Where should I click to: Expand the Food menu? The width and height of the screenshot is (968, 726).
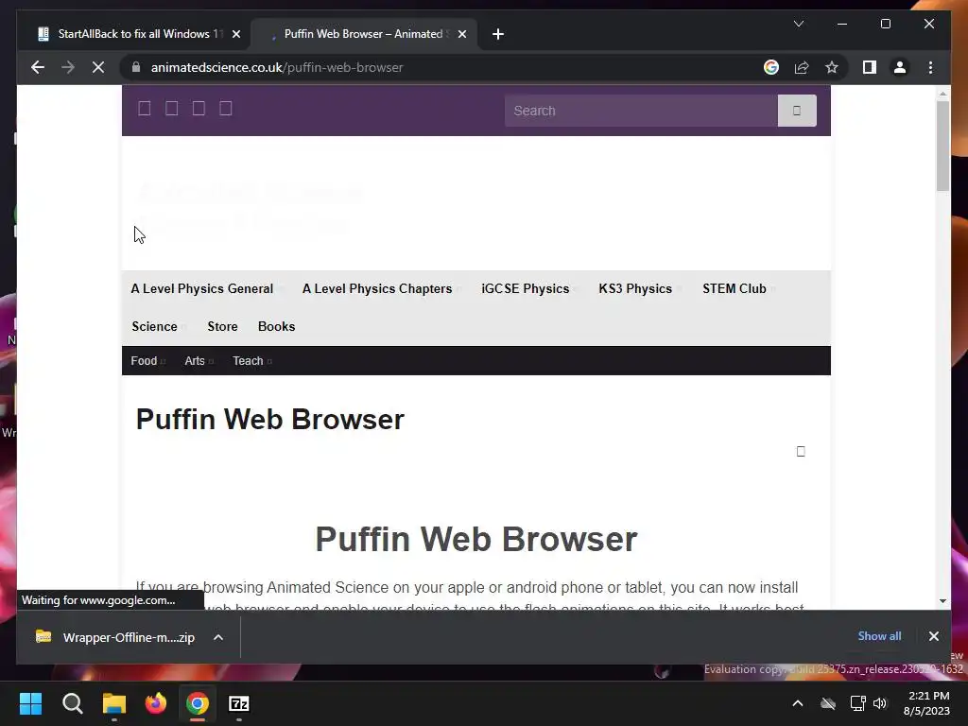144,361
